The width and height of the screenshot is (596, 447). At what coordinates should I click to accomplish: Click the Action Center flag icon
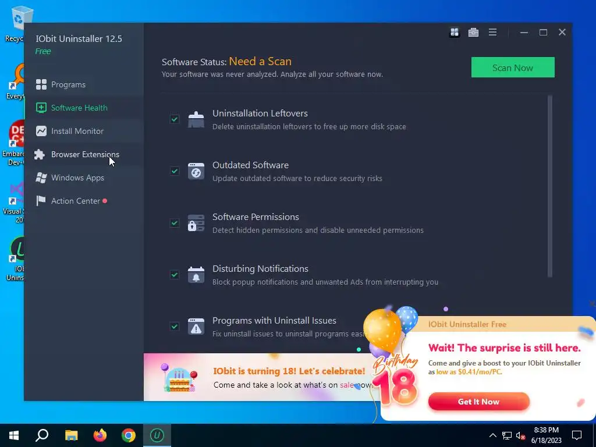[41, 201]
